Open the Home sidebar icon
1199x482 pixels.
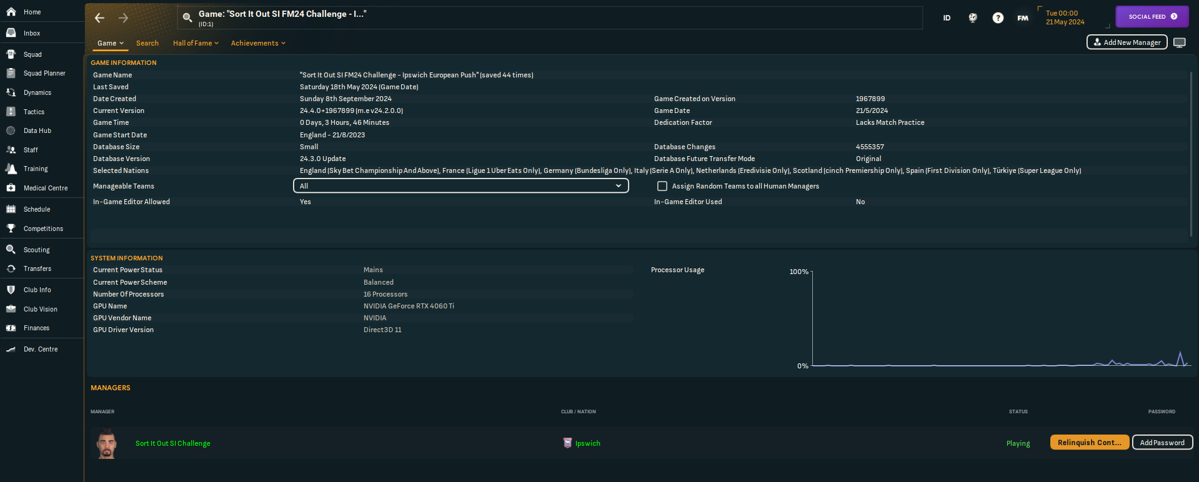(11, 12)
